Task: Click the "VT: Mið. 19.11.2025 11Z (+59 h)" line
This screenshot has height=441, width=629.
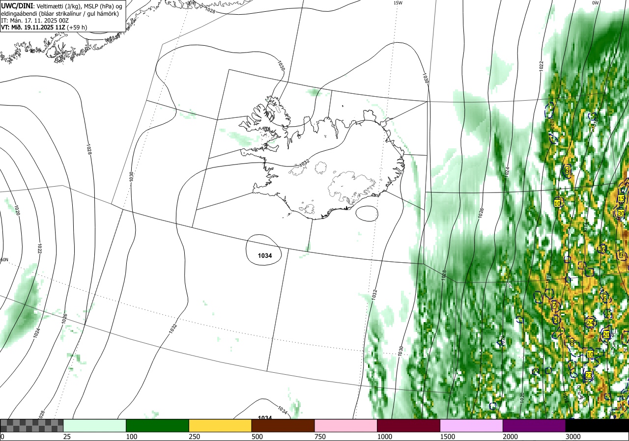Action: pos(44,28)
